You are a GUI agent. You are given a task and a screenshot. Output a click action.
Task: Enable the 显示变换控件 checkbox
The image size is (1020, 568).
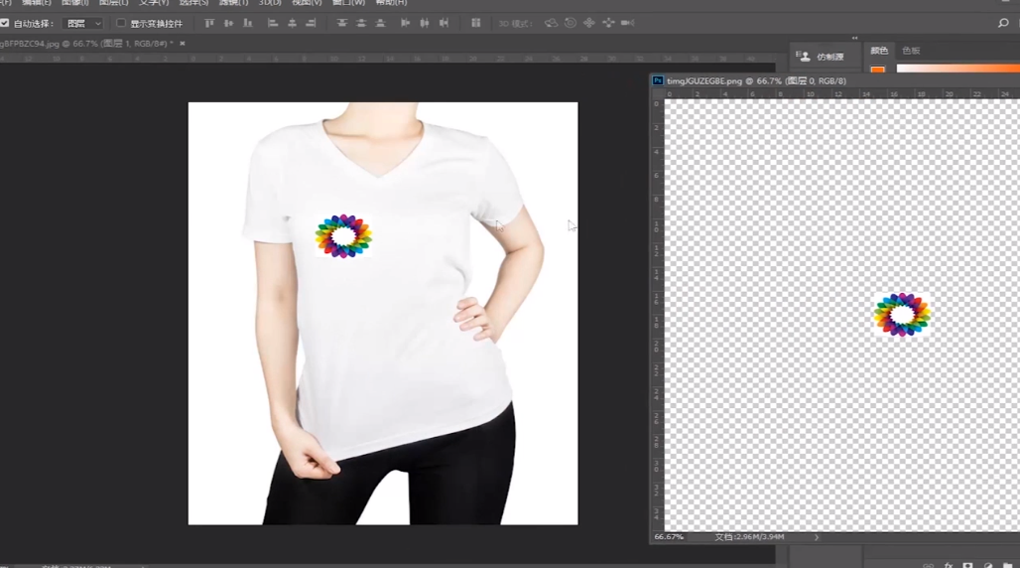(120, 23)
